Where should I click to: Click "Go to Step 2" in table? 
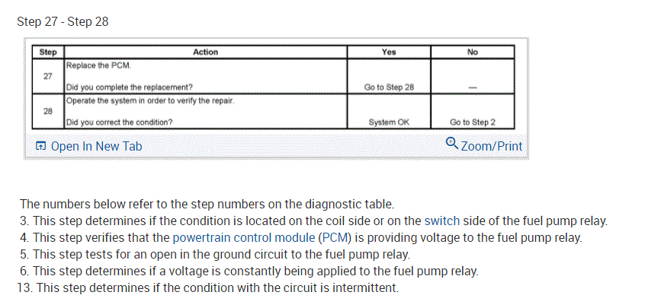coord(472,122)
